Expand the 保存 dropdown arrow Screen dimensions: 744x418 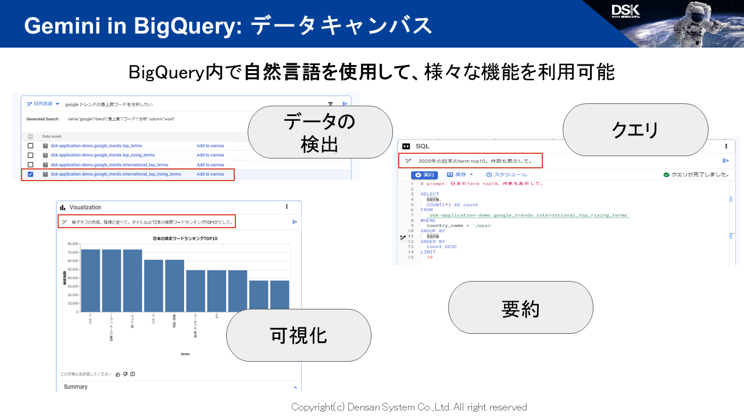(x=471, y=175)
